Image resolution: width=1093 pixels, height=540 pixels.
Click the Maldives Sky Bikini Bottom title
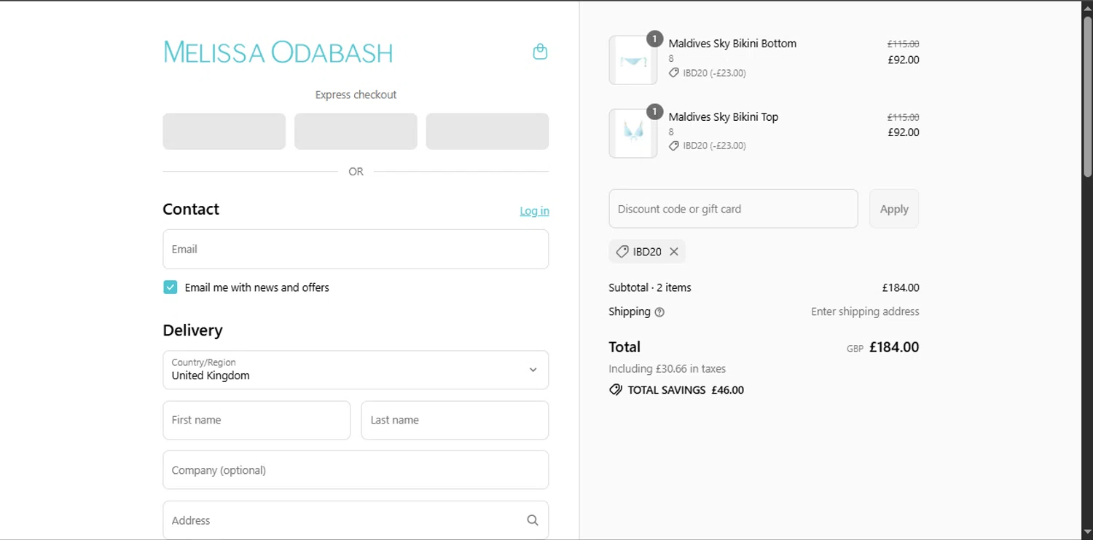pyautogui.click(x=732, y=44)
